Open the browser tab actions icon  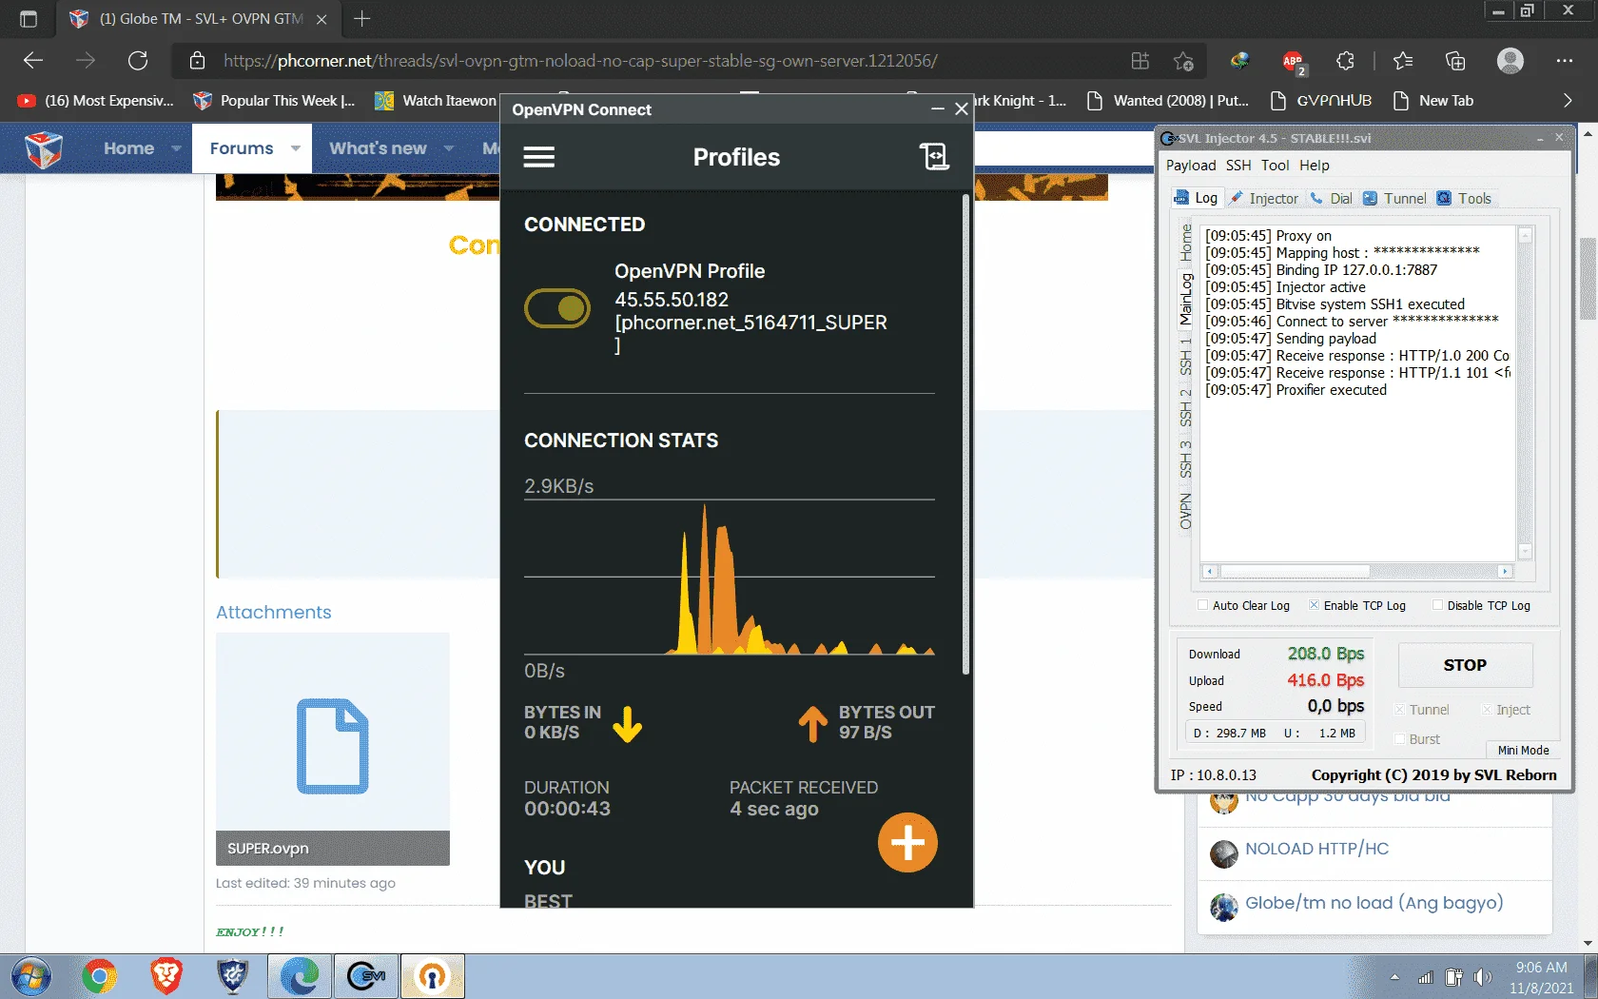coord(29,18)
